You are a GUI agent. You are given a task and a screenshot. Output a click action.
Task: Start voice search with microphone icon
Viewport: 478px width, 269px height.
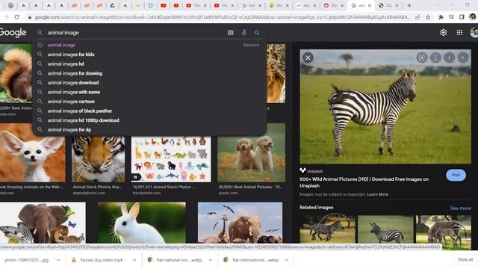coord(244,33)
